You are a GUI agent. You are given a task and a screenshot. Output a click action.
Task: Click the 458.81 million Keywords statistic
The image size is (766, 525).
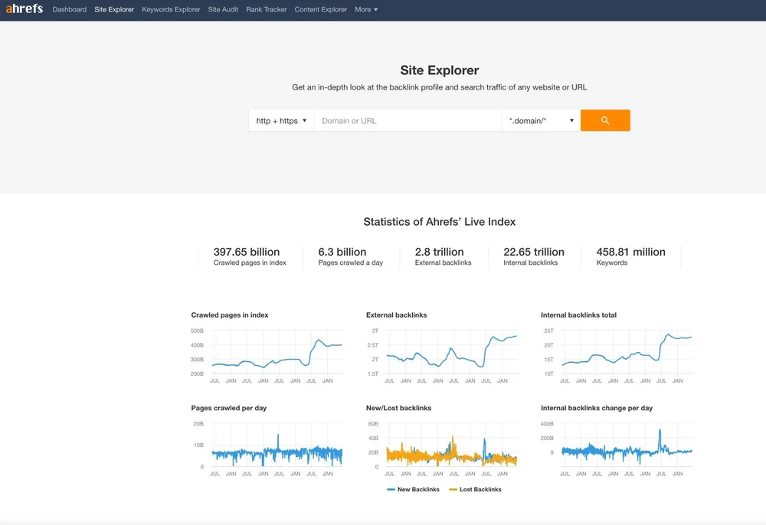point(630,256)
